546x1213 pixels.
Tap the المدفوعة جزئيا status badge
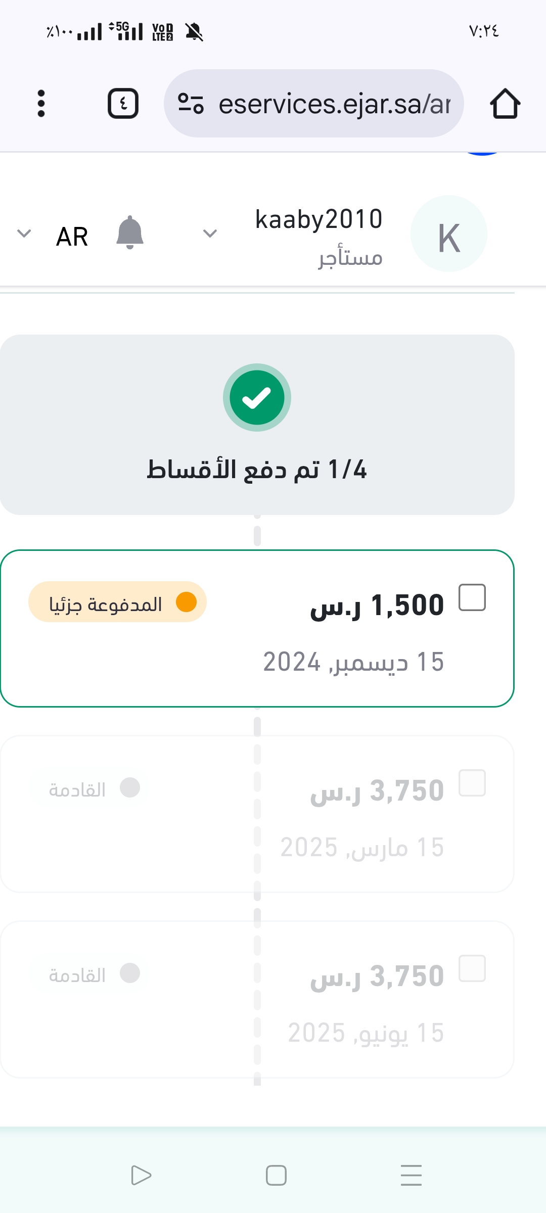(x=117, y=602)
